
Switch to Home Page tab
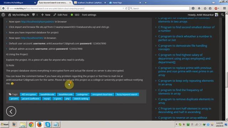[125, 2]
